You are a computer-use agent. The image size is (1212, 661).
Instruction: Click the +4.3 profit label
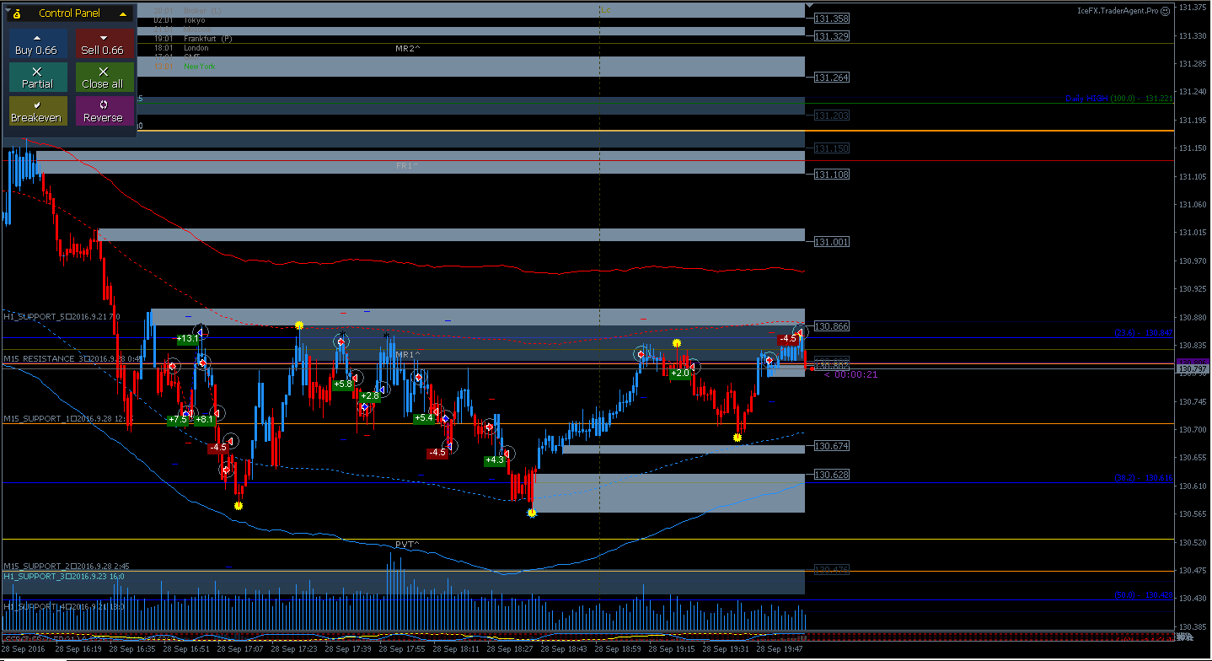pyautogui.click(x=495, y=460)
